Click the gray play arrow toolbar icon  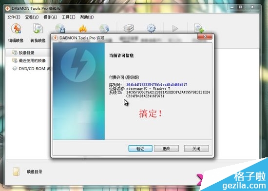[x=175, y=29]
